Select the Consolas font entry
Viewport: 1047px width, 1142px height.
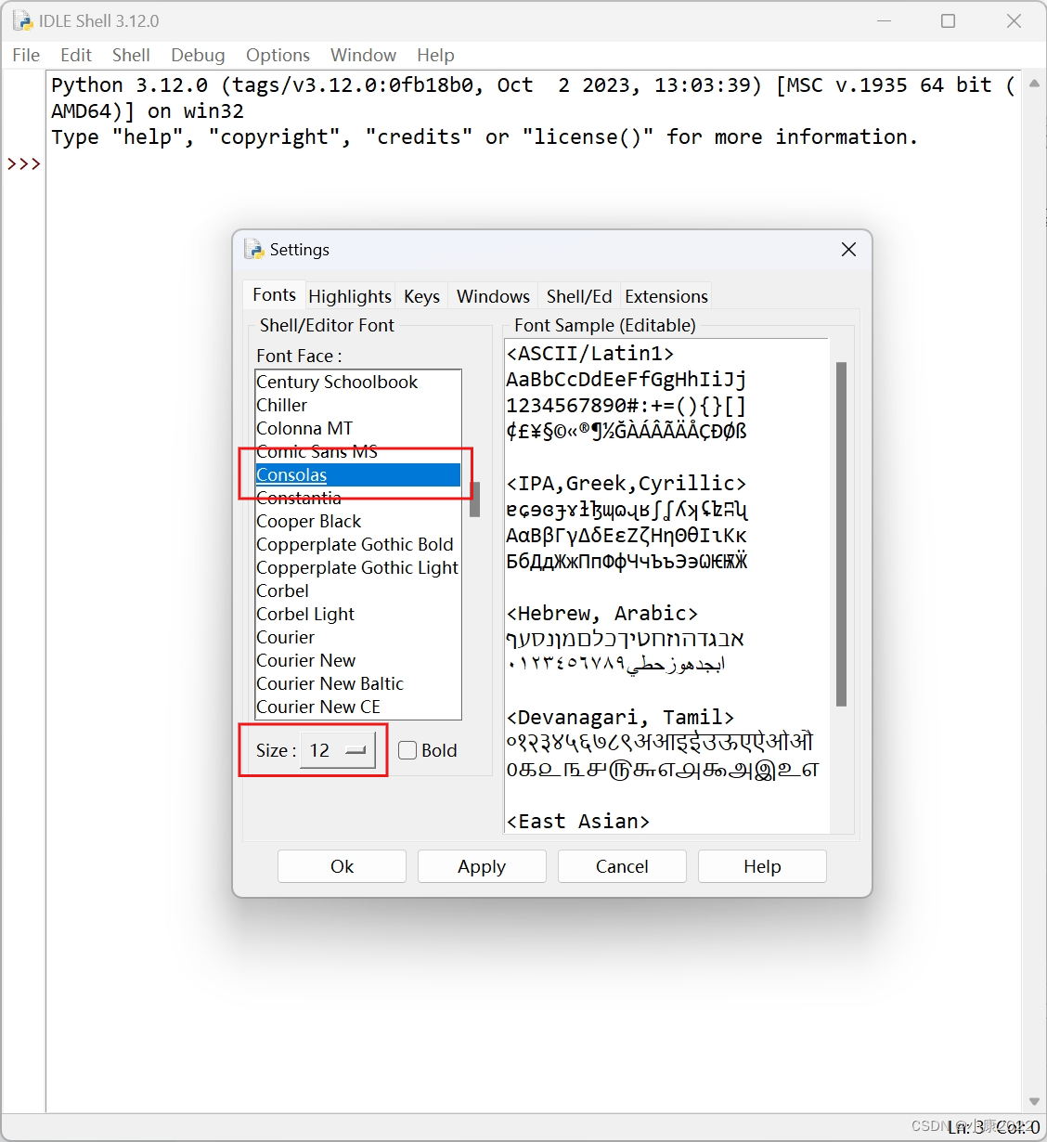click(357, 474)
